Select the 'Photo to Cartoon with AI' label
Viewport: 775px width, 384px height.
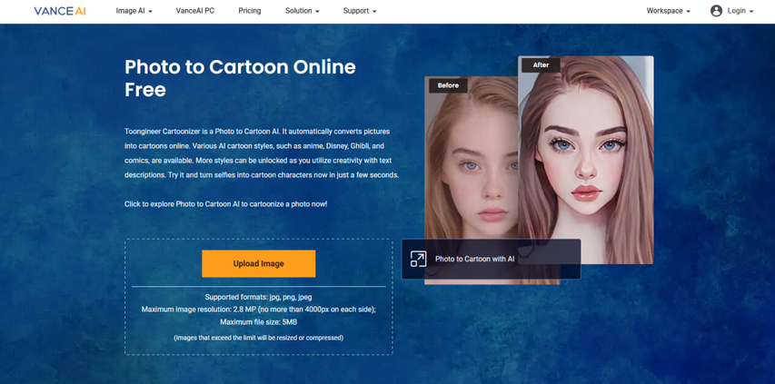(474, 259)
